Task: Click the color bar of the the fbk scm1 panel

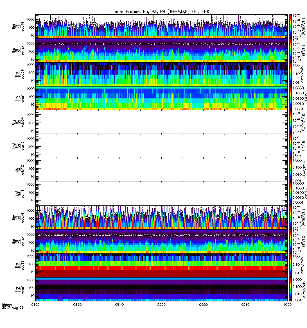Action: click(290, 289)
